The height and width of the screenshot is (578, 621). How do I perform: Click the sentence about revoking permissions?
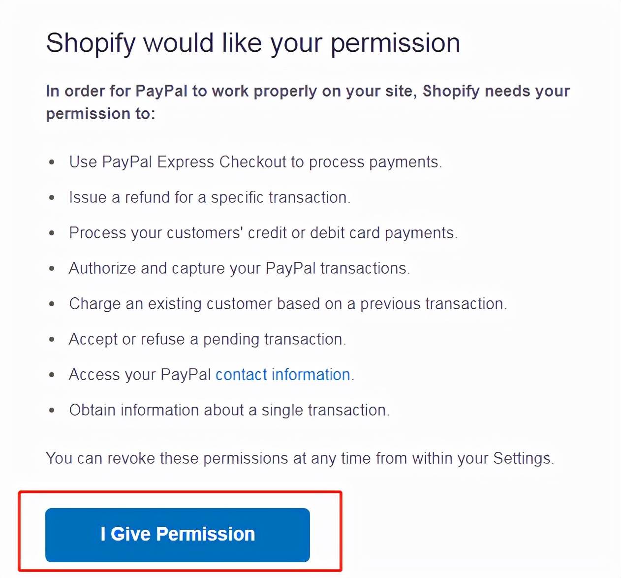point(300,458)
